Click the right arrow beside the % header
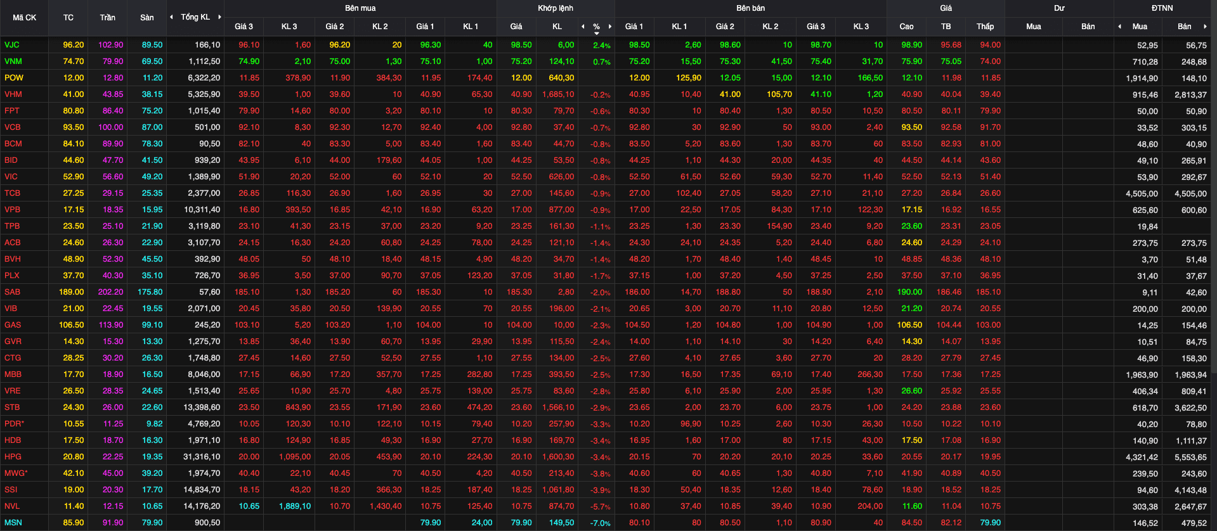The height and width of the screenshot is (531, 1217). [x=610, y=27]
